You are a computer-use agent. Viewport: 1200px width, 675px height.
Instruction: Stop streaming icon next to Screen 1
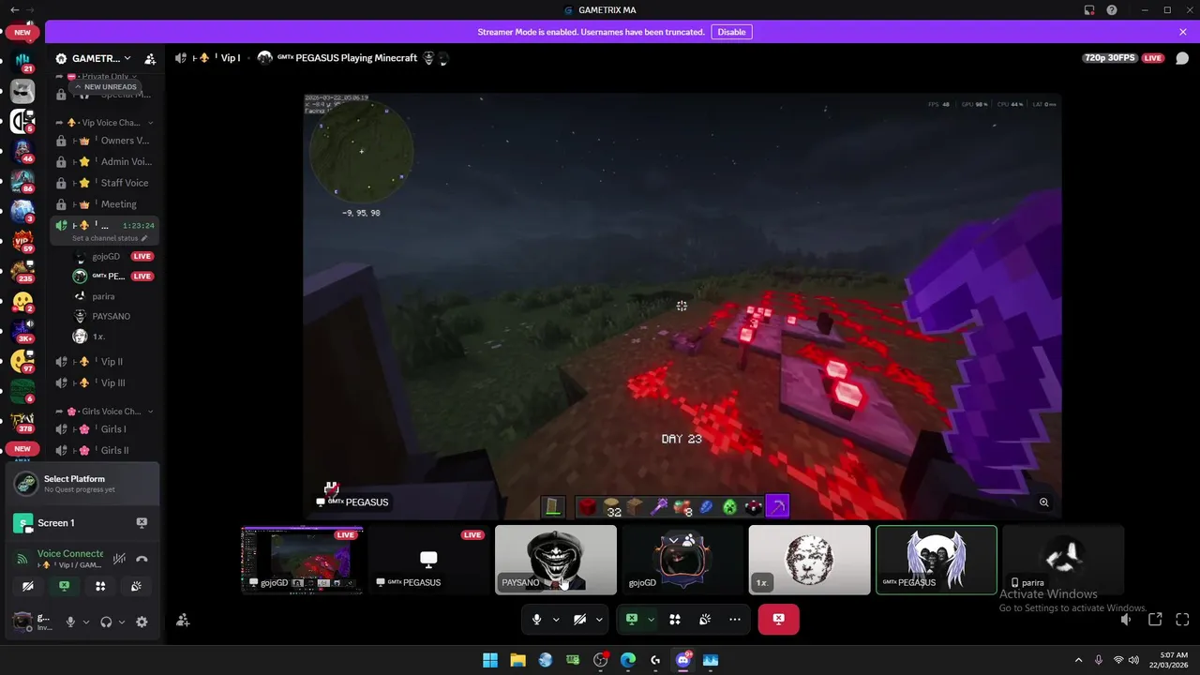coord(142,522)
